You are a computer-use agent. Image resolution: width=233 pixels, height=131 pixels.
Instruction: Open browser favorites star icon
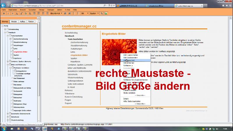(x=227, y=6)
